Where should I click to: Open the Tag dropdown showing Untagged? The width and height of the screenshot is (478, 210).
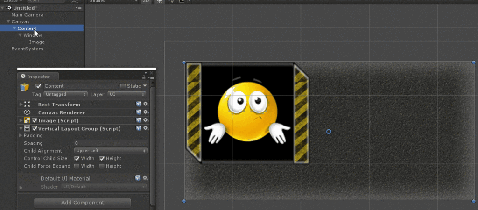(65, 94)
